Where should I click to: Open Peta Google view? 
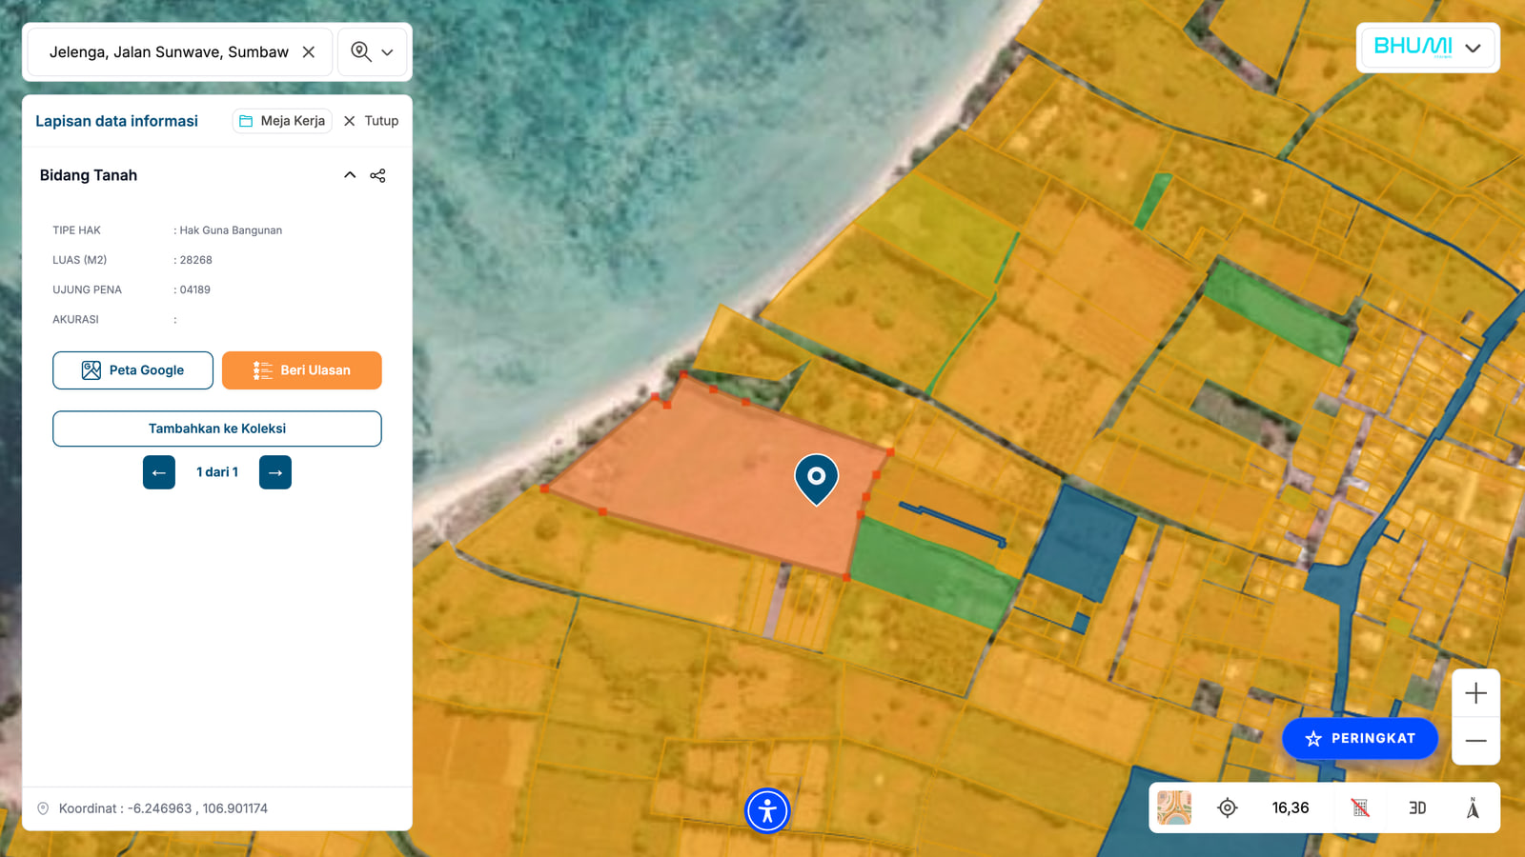point(132,370)
